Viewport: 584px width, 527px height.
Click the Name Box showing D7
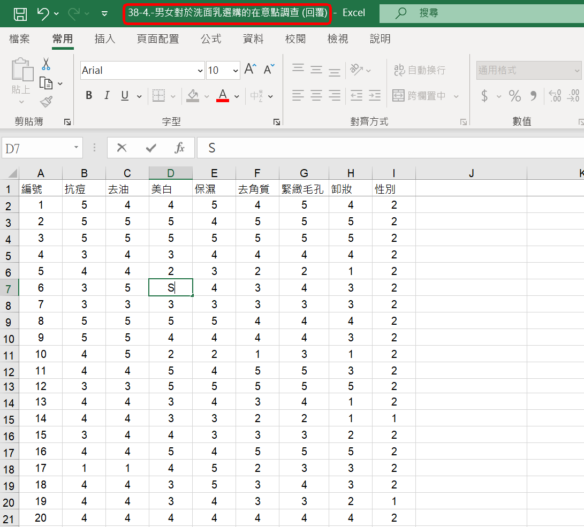coord(37,148)
